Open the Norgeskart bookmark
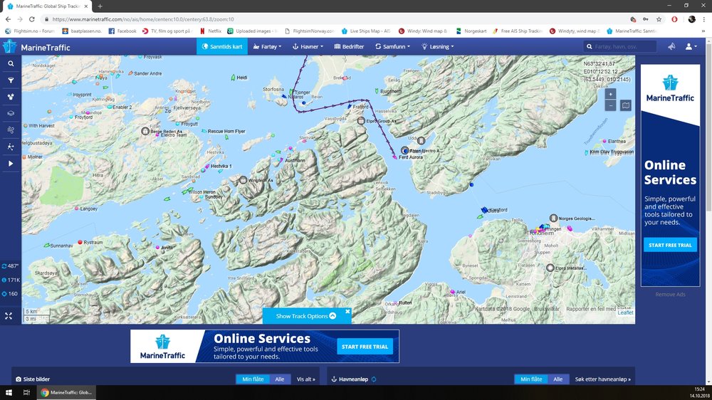The width and height of the screenshot is (712, 400). point(471,31)
